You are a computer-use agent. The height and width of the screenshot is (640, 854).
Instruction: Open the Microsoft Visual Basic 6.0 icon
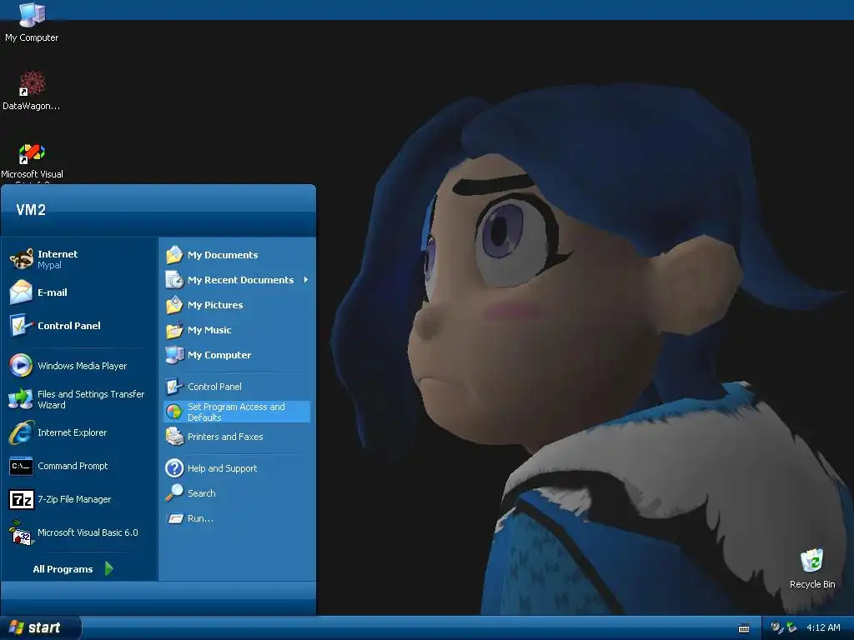(21, 532)
